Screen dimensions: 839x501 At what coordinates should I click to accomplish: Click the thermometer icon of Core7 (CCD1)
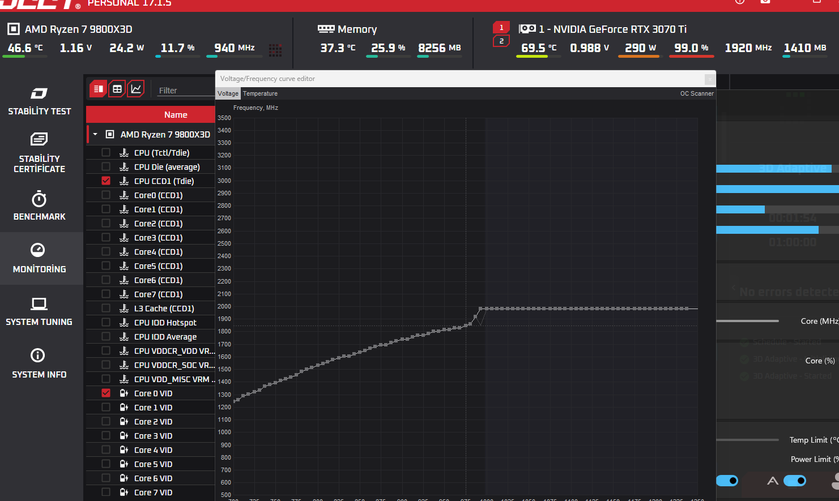[x=124, y=294]
